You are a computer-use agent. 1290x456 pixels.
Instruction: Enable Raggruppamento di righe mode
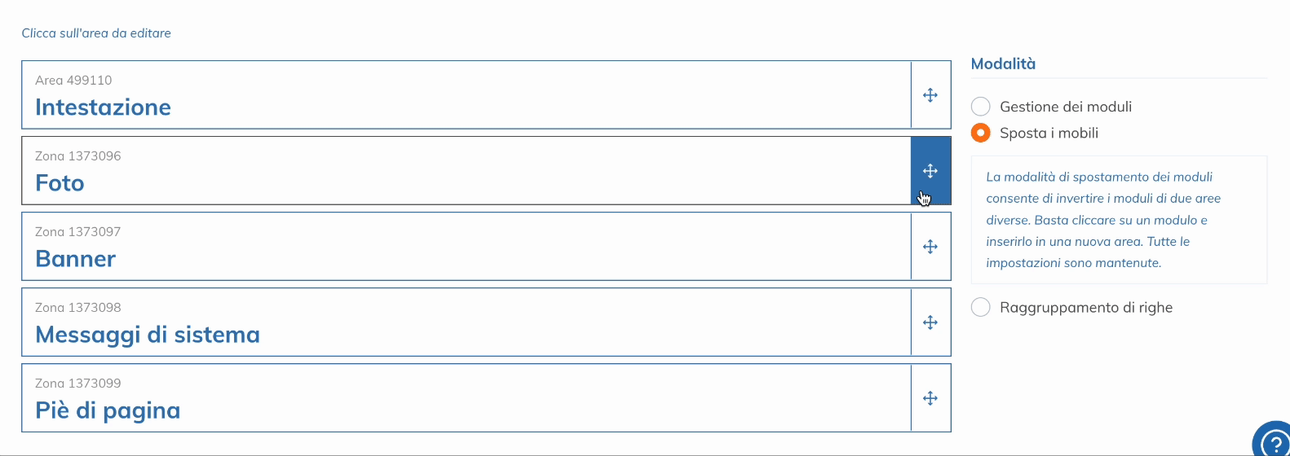(981, 307)
